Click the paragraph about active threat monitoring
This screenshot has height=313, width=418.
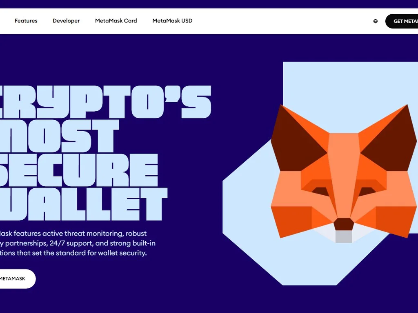(x=78, y=243)
